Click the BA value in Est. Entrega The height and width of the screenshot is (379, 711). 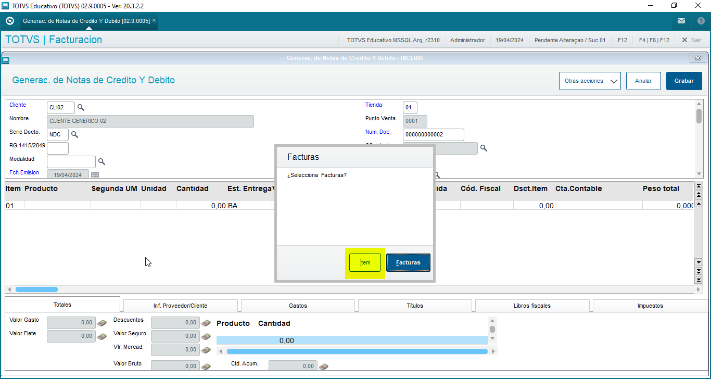coord(233,206)
